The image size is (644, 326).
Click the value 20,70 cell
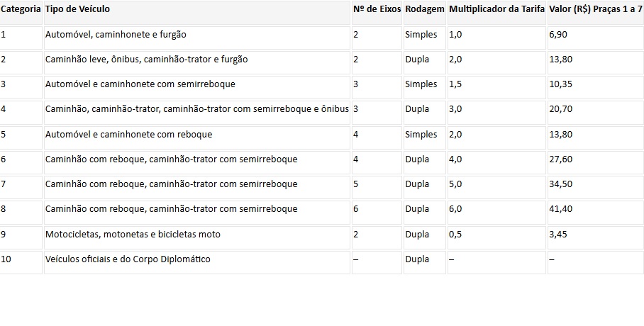point(596,113)
